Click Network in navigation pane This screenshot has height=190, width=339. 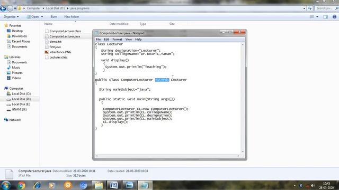(15, 120)
